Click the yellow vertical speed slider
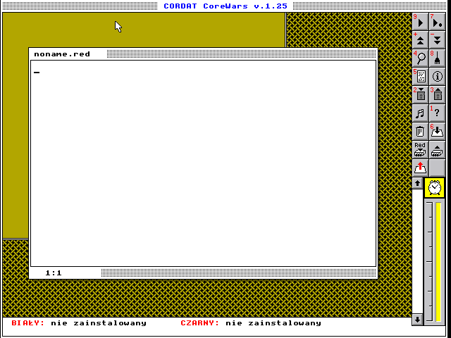This screenshot has height=338, width=451. click(x=438, y=261)
